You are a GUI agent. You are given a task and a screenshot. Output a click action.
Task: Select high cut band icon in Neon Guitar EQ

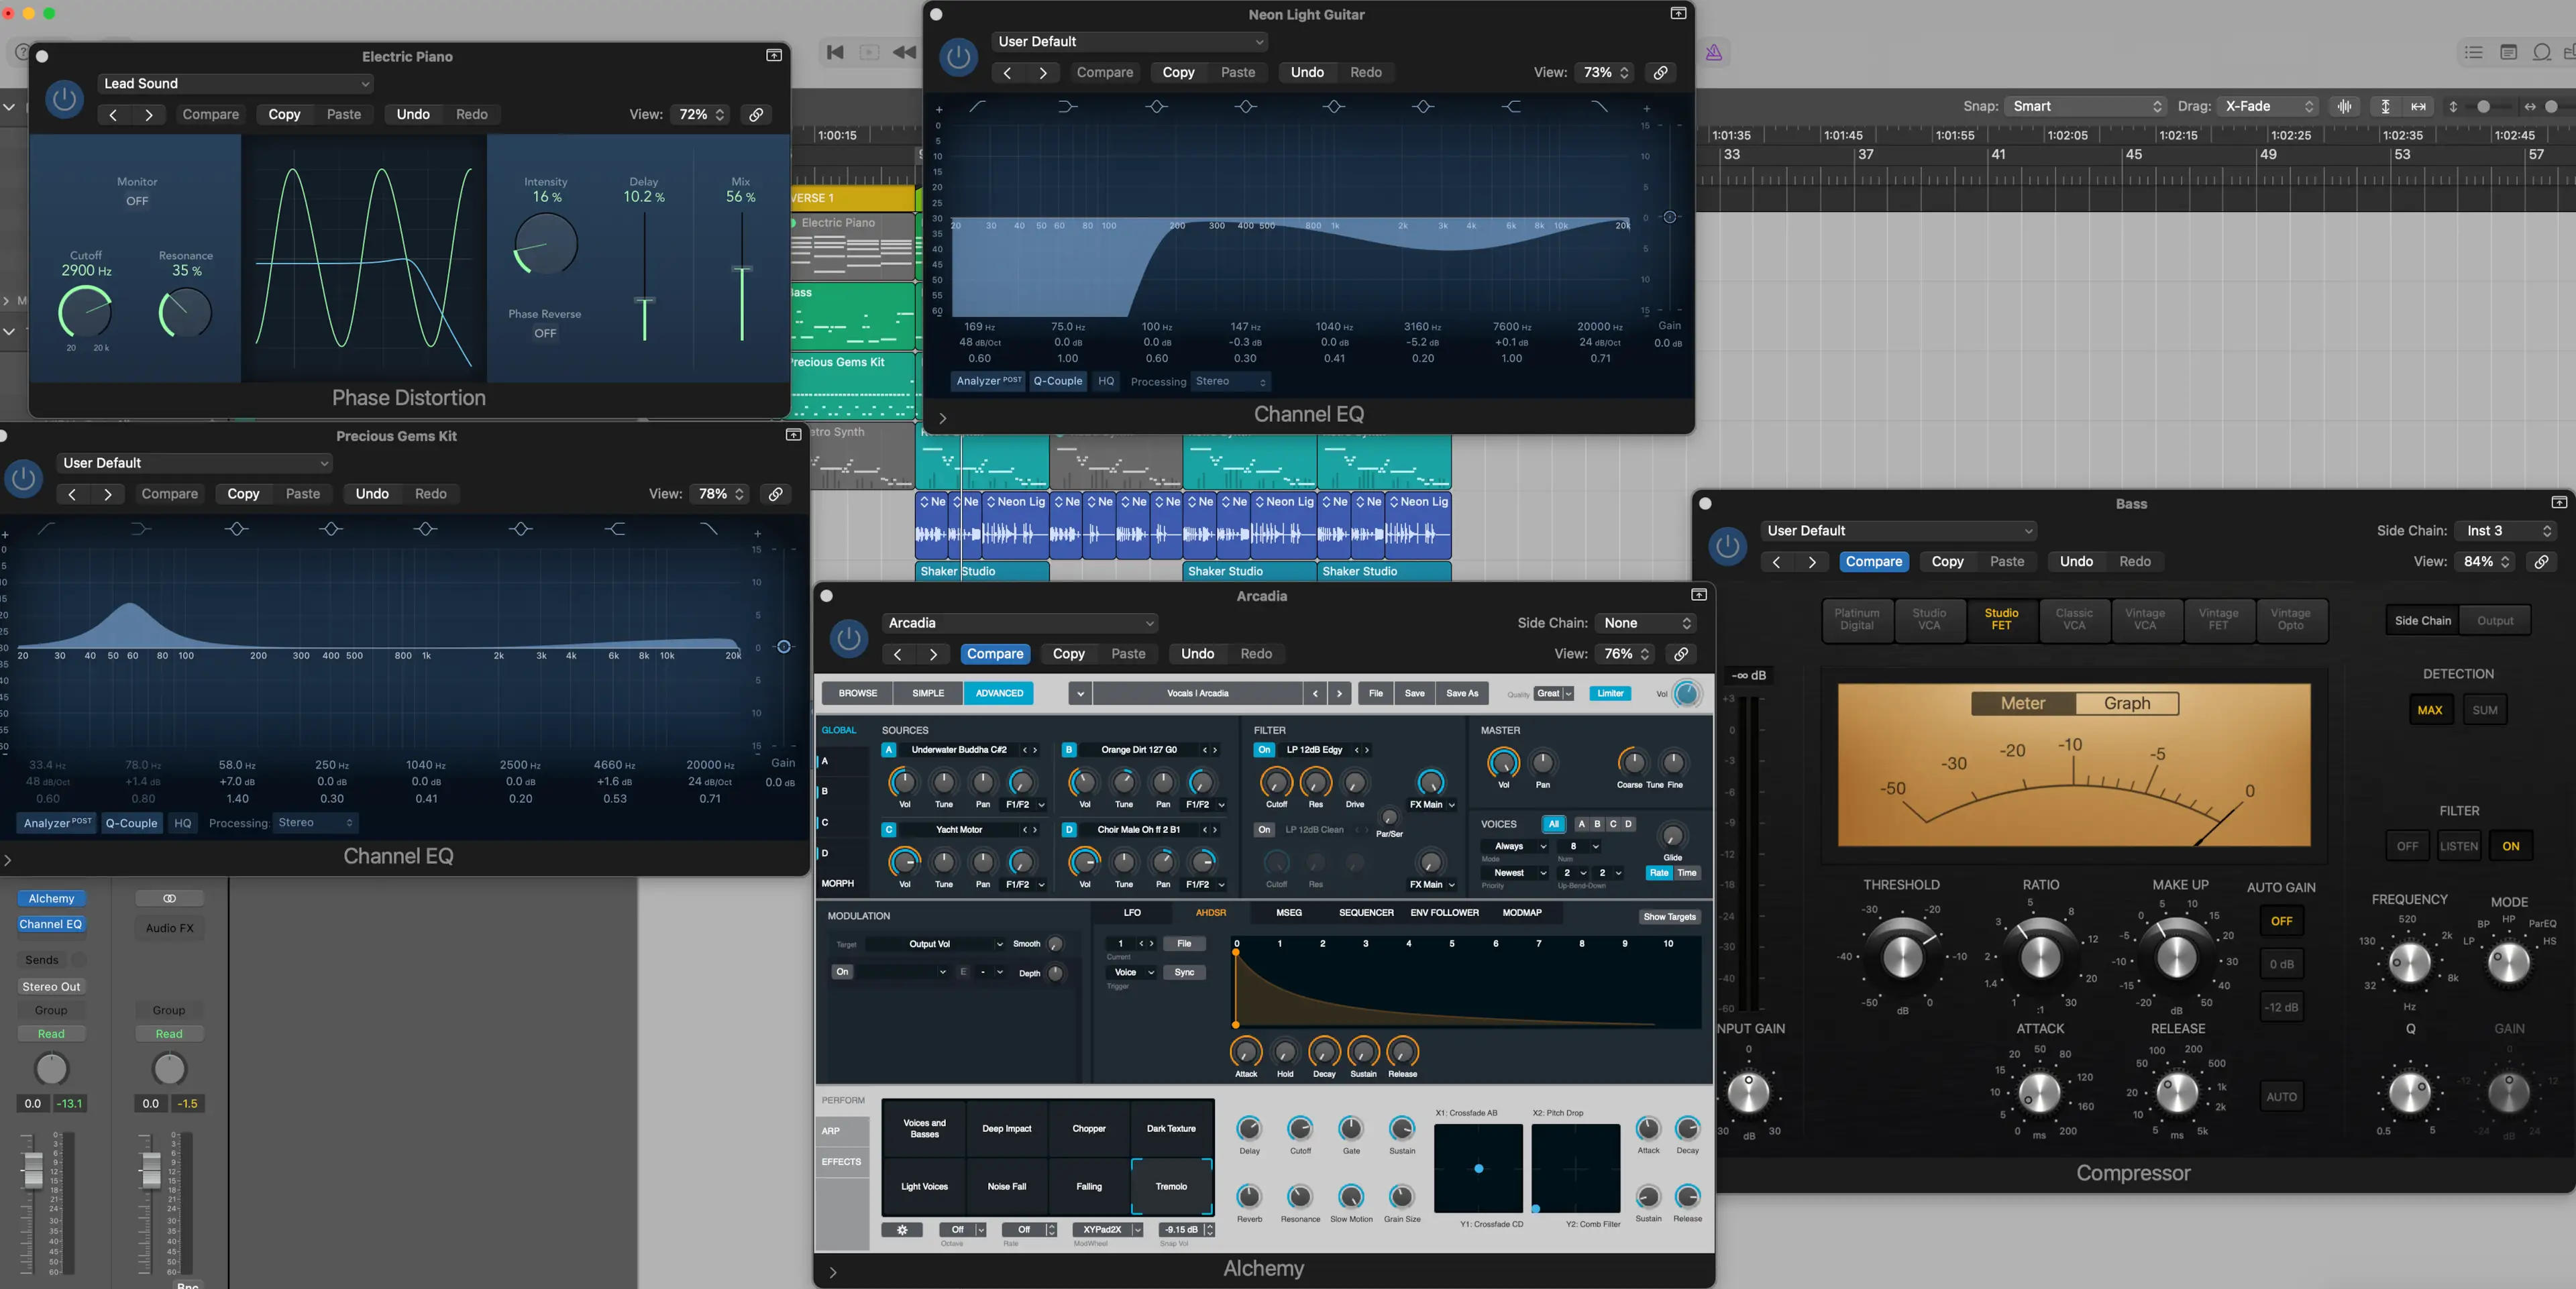[1600, 106]
